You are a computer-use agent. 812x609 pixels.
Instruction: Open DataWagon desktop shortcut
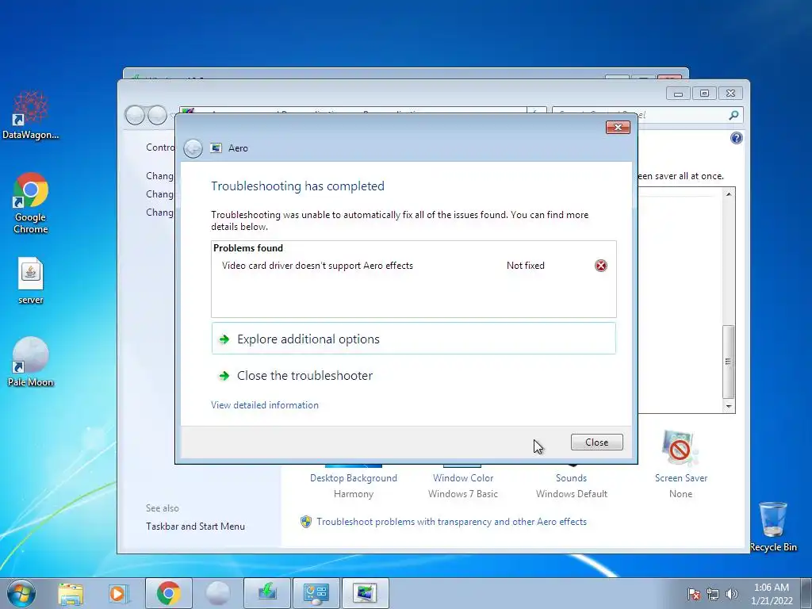(x=31, y=115)
